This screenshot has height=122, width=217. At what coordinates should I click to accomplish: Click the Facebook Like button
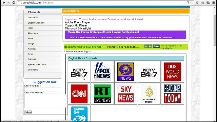(148, 46)
